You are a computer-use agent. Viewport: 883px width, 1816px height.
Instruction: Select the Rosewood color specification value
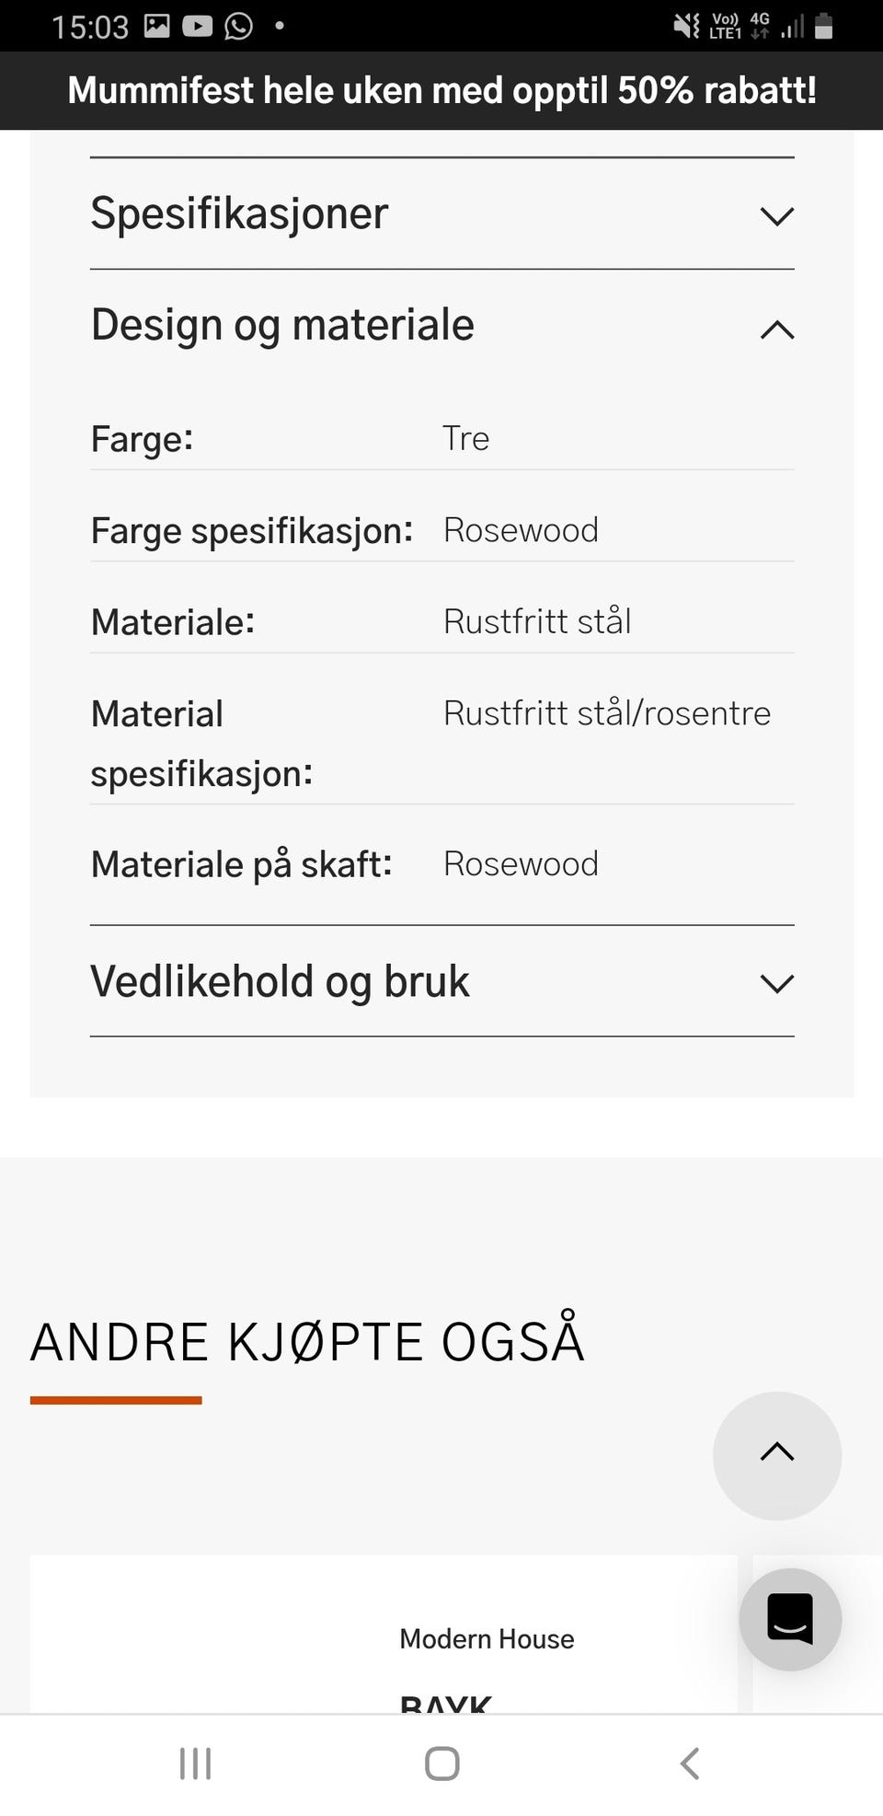coord(521,530)
